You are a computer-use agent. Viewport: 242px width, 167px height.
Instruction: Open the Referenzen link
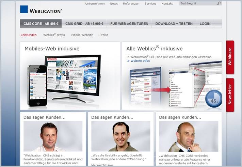click(131, 4)
